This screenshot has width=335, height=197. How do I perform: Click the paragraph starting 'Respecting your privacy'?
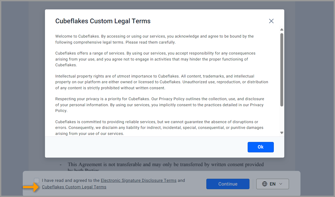pyautogui.click(x=160, y=105)
